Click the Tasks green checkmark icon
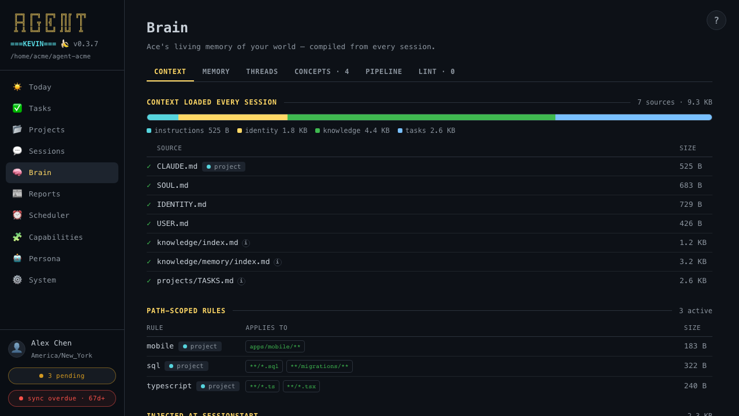 pyautogui.click(x=17, y=108)
